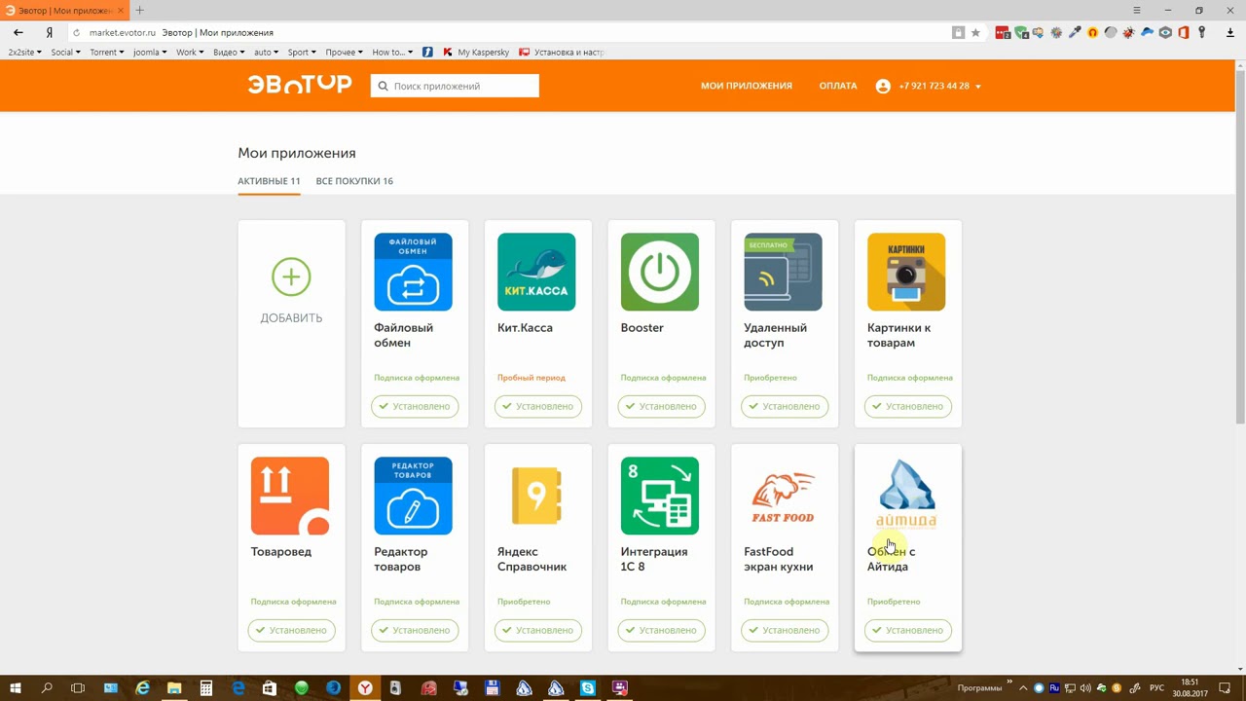Expand the Work bookmarks folder
The width and height of the screenshot is (1246, 701).
tap(190, 53)
